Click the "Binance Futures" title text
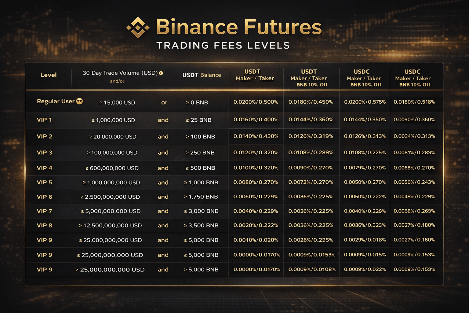This screenshot has width=469, height=313. 238,27
